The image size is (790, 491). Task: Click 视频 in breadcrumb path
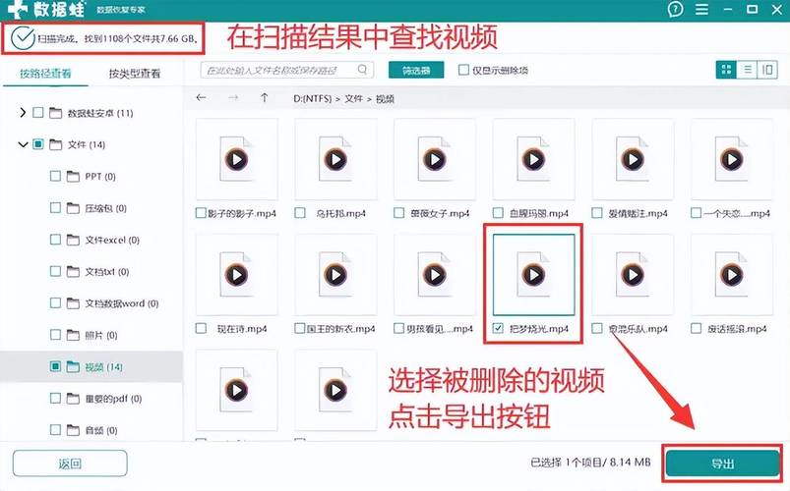tap(385, 99)
